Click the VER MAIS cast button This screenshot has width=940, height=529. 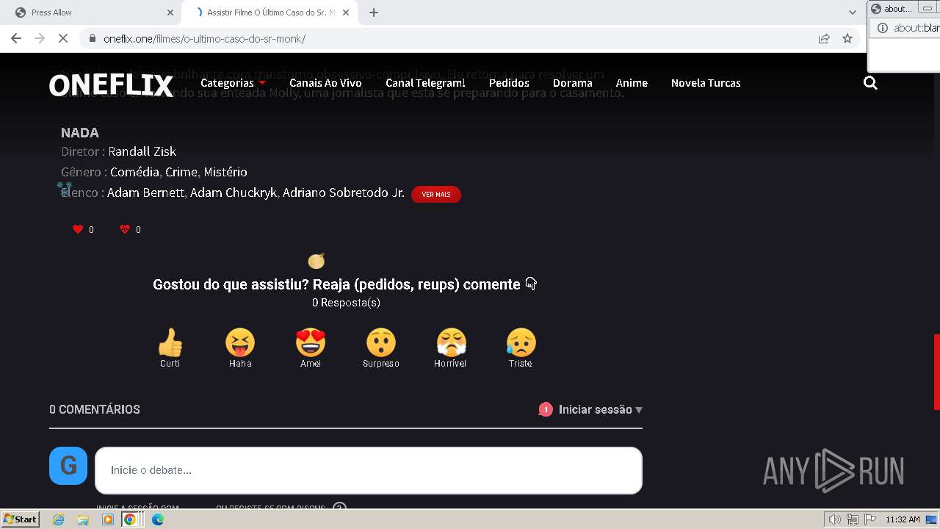click(436, 195)
